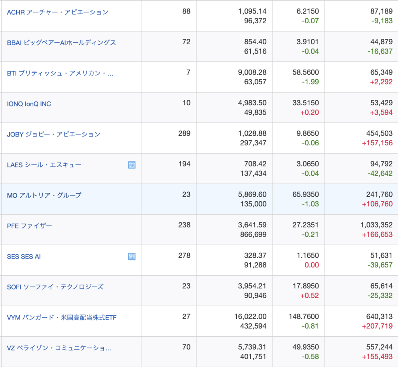Click the SES SES AI link
The height and width of the screenshot is (367, 398).
[x=24, y=257]
